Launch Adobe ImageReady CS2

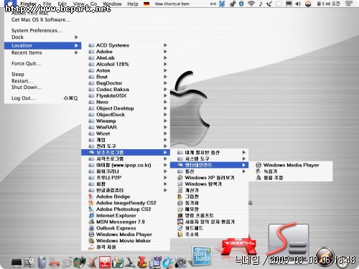click(x=126, y=203)
